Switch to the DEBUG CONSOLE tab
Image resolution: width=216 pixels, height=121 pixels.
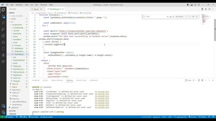57,80
